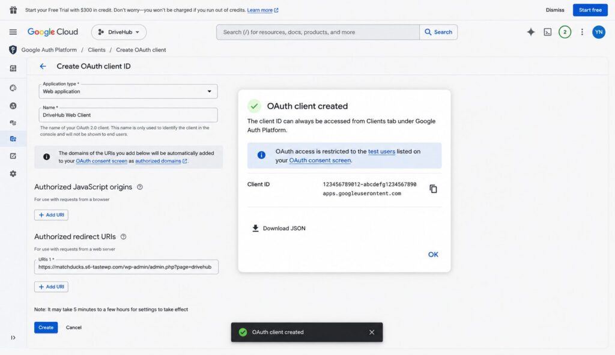Open the Gemini sparkle assistant icon
Image resolution: width=615 pixels, height=355 pixels.
point(531,32)
